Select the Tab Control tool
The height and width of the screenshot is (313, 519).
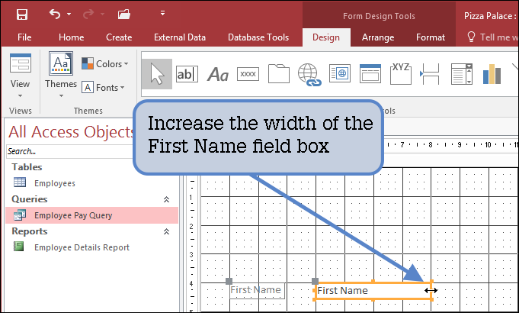(x=279, y=73)
